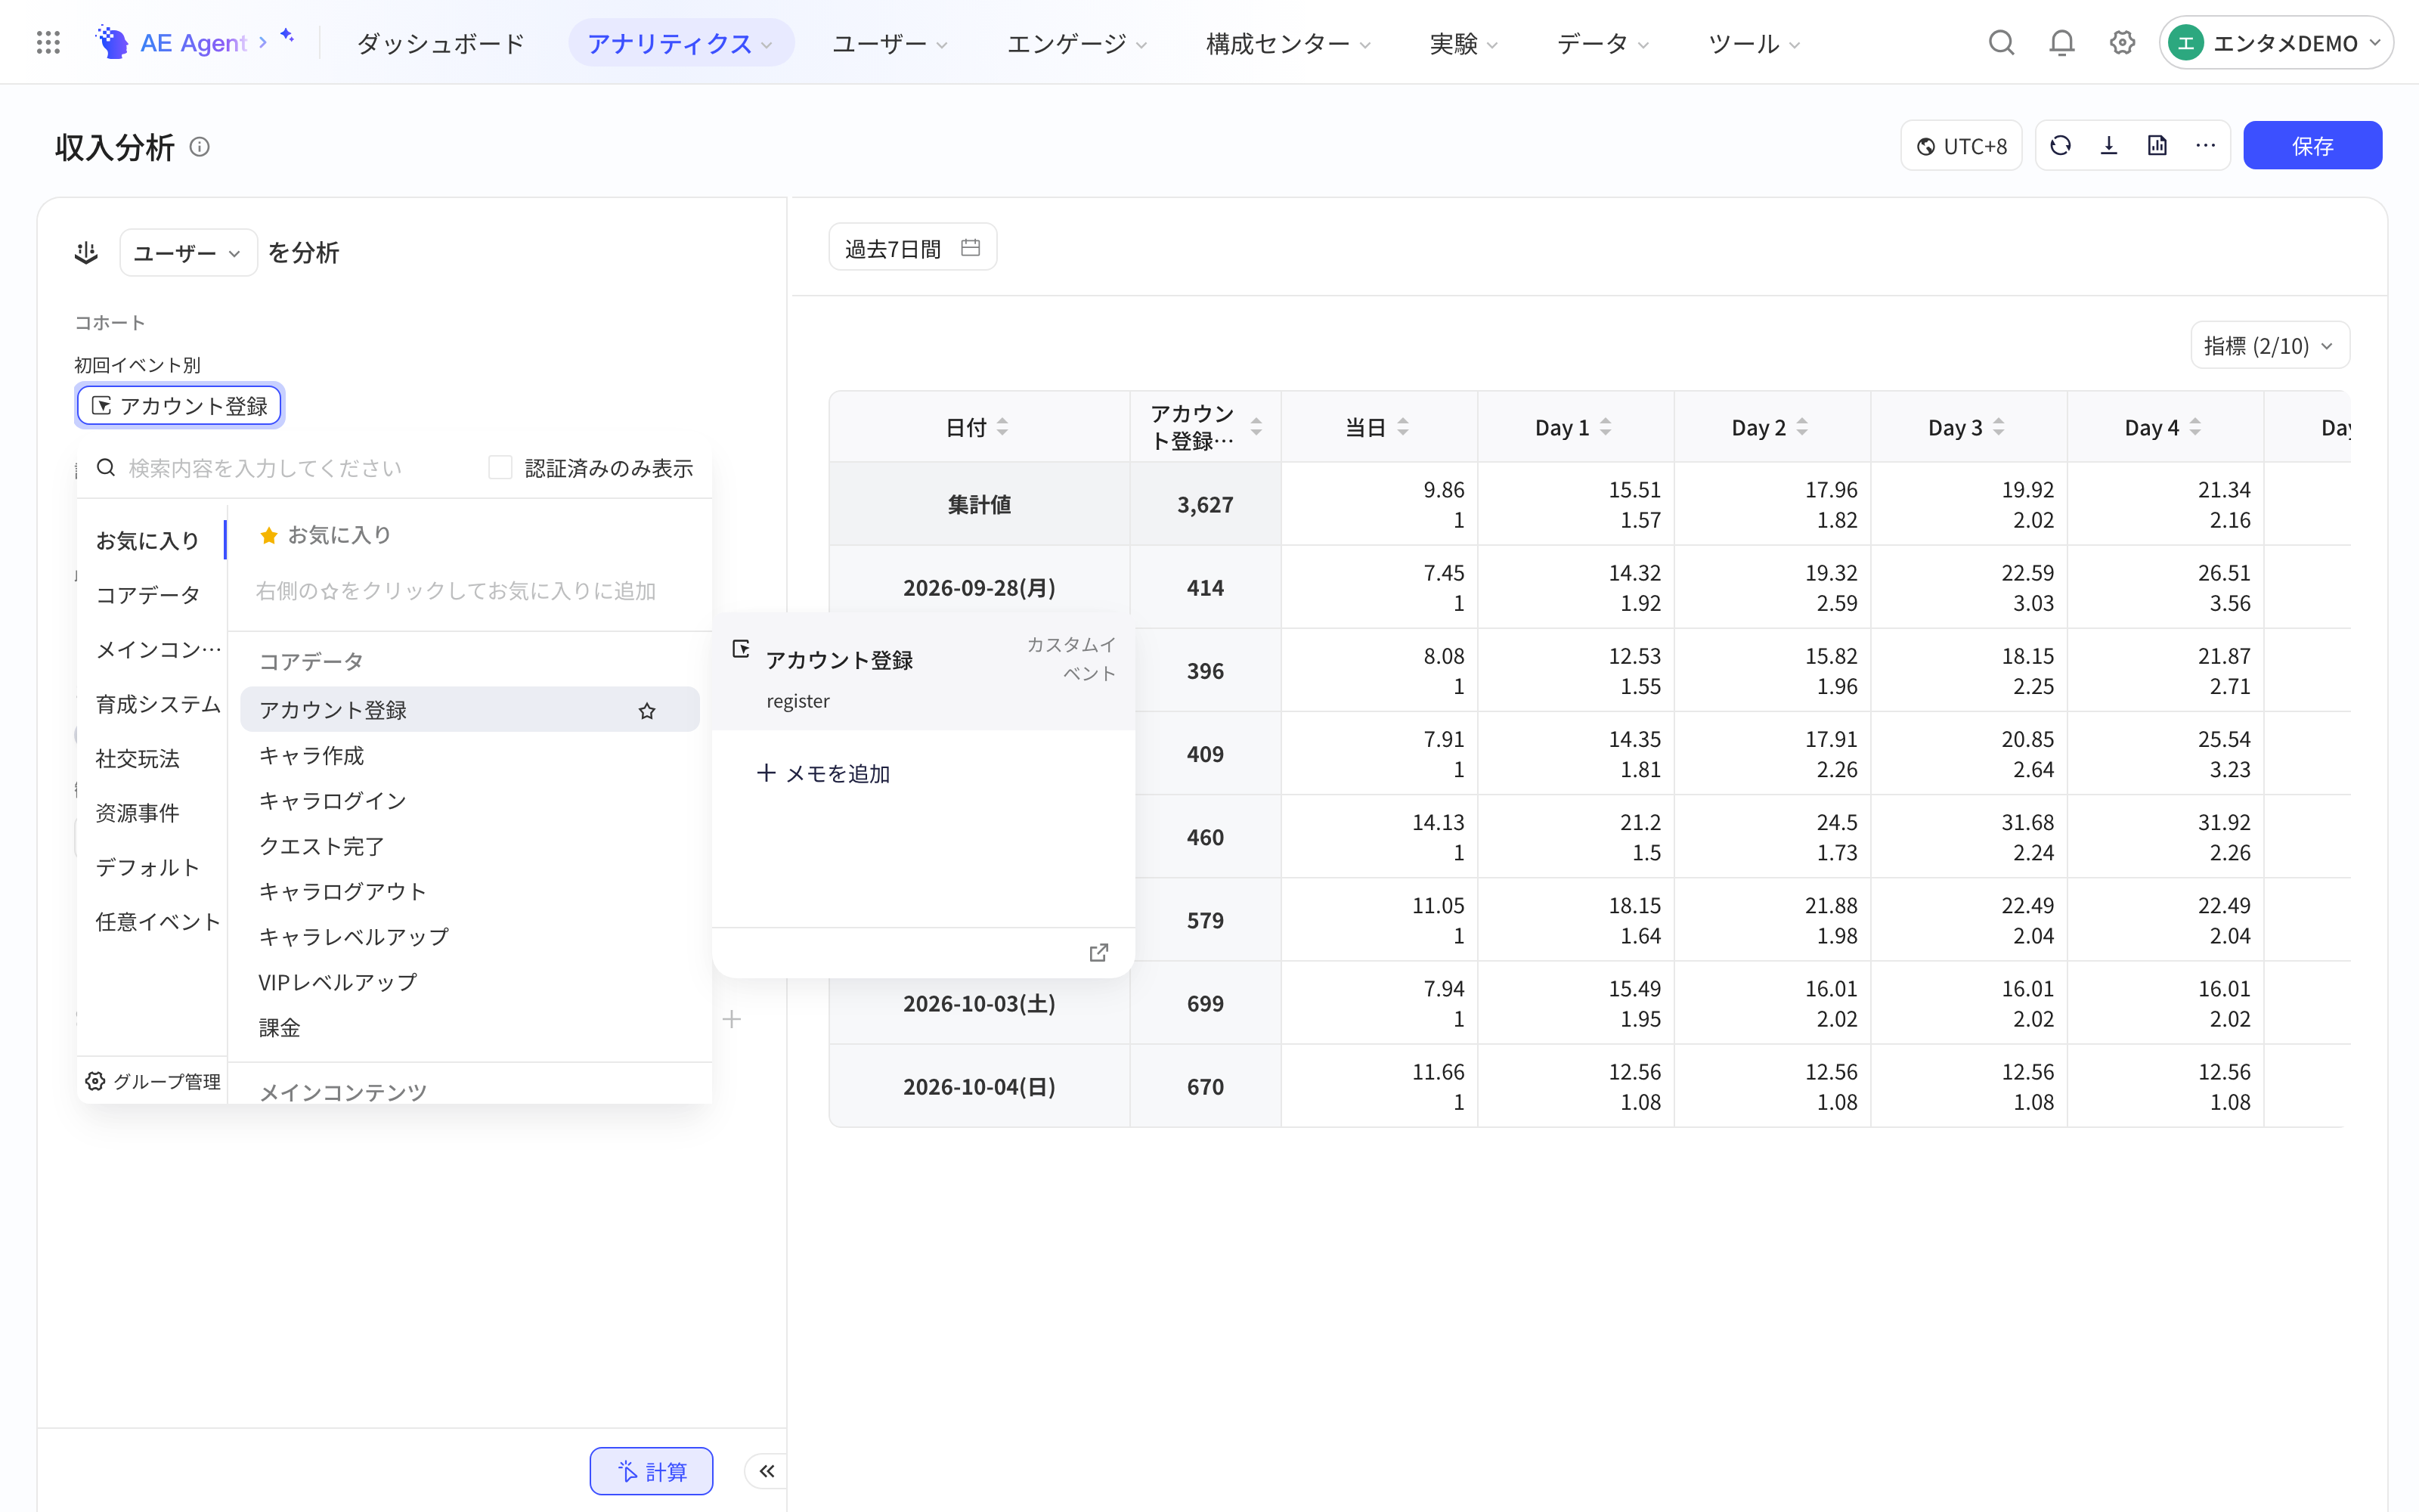Image resolution: width=2419 pixels, height=1512 pixels.
Task: Open the エンゲージ menu
Action: click(x=1076, y=43)
